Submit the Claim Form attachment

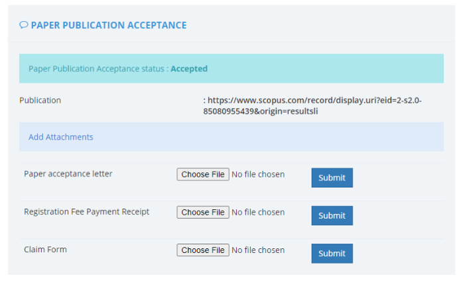tap(332, 254)
